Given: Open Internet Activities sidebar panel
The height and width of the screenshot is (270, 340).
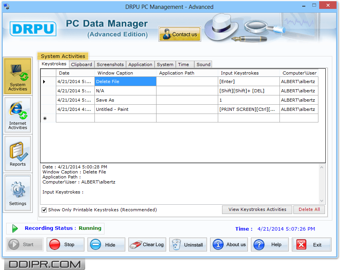Looking at the screenshot, I should coord(18,115).
